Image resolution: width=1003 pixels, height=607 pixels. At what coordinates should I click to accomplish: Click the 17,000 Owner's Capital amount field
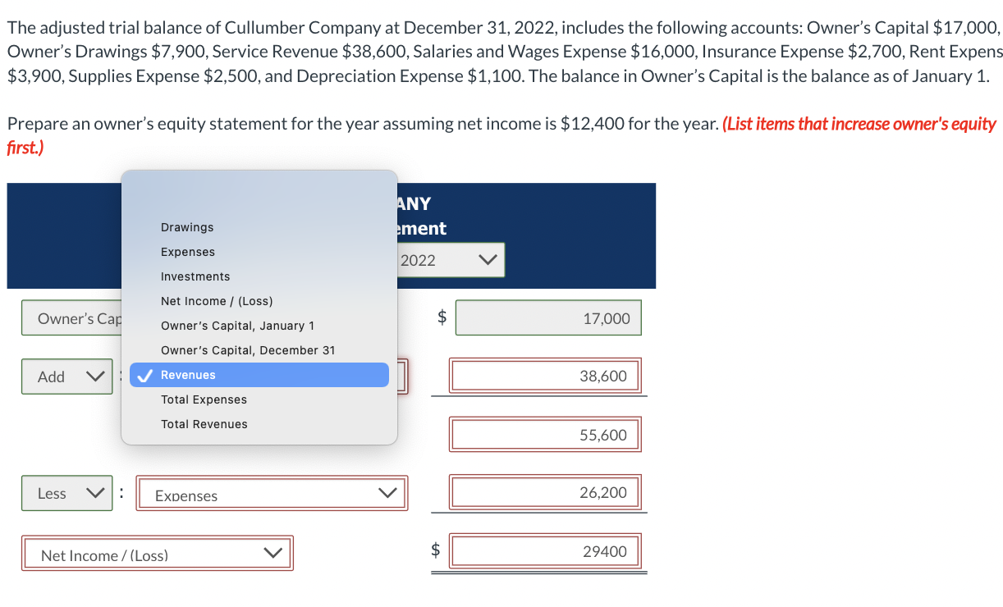click(548, 317)
